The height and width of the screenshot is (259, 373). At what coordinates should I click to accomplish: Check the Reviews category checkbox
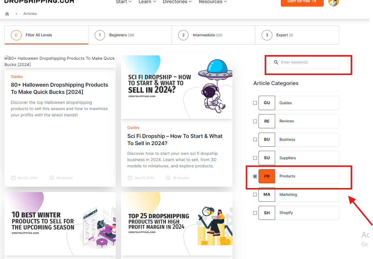pyautogui.click(x=255, y=121)
